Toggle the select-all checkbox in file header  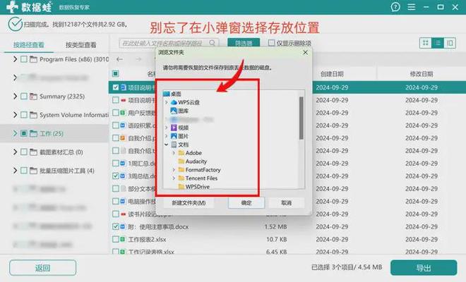(115, 73)
